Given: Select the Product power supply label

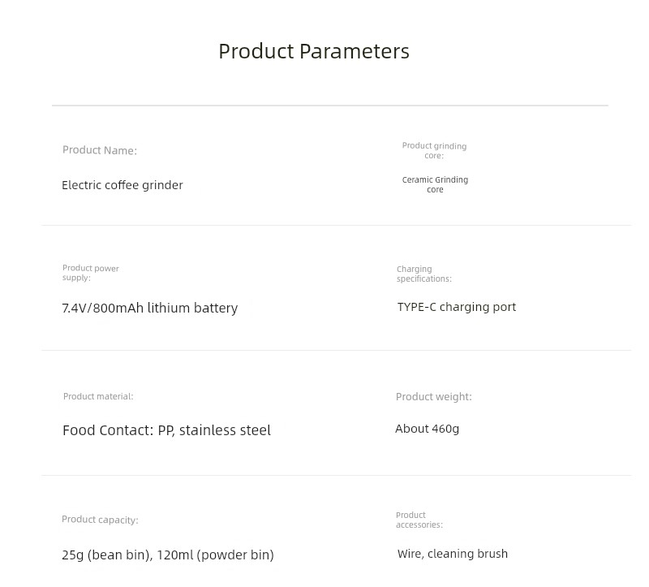Looking at the screenshot, I should (91, 273).
